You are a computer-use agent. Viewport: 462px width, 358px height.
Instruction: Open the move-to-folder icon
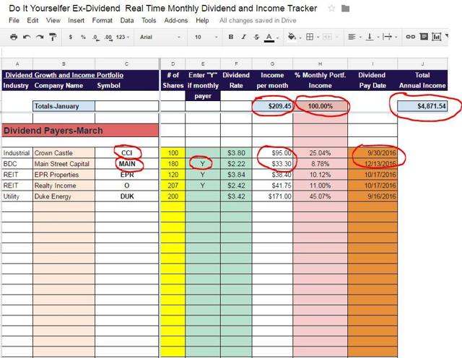(345, 8)
